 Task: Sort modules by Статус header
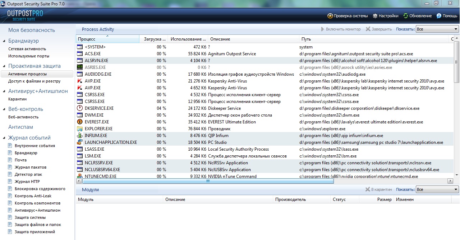point(345,199)
